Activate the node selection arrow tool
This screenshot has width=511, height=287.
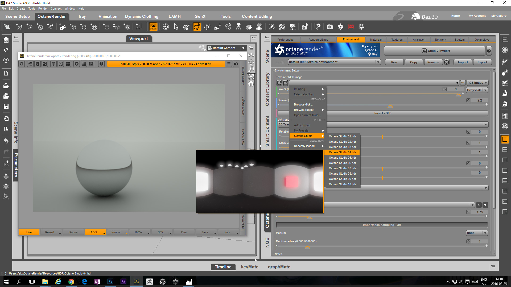click(x=176, y=27)
